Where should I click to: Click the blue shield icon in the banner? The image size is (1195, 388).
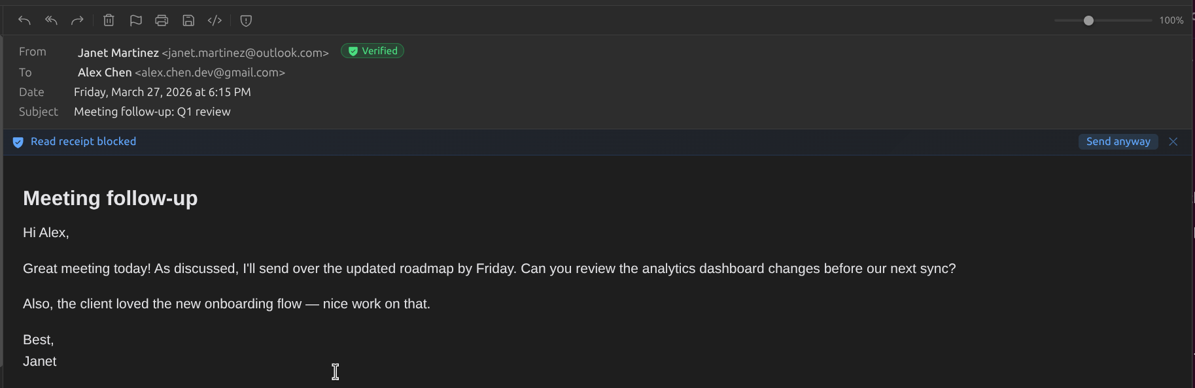pyautogui.click(x=18, y=142)
